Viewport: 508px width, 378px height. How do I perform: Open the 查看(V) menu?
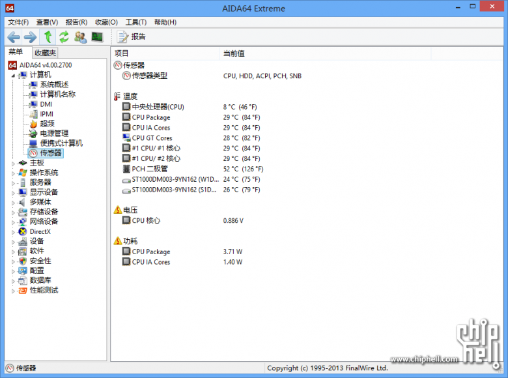47,22
